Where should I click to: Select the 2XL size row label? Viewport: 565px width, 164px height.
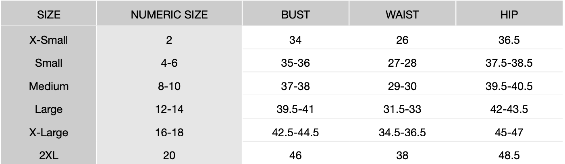(48, 155)
